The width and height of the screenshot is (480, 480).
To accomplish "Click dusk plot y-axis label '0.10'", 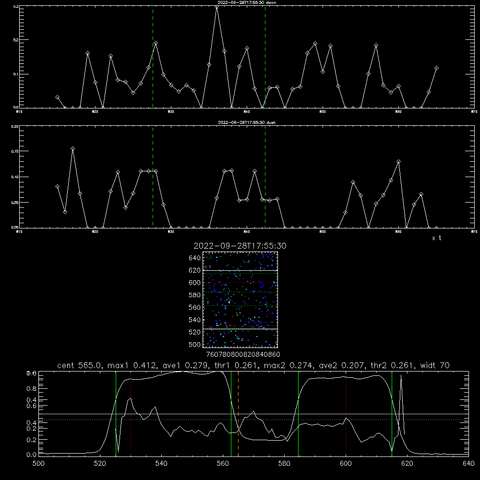I will click(15, 177).
